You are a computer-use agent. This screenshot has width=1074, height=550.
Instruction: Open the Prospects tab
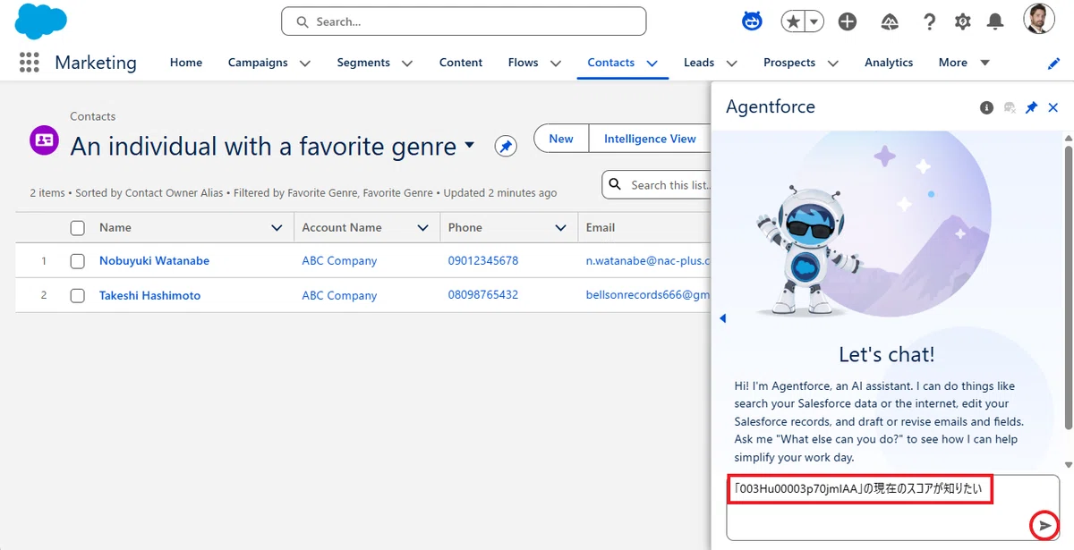pos(789,63)
